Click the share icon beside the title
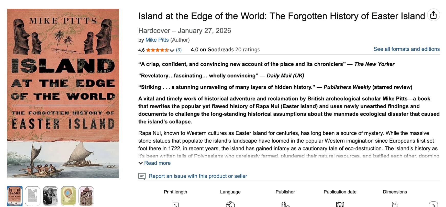The width and height of the screenshot is (446, 207). click(433, 15)
